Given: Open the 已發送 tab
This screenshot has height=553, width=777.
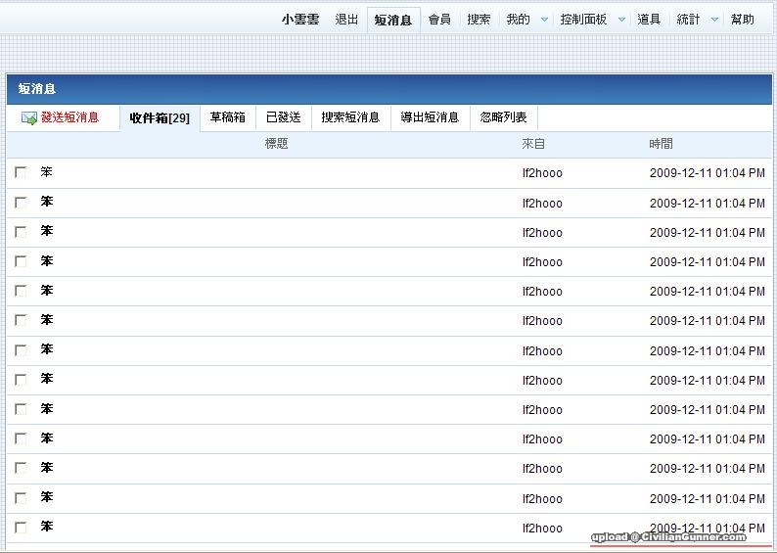Looking at the screenshot, I should pyautogui.click(x=283, y=117).
